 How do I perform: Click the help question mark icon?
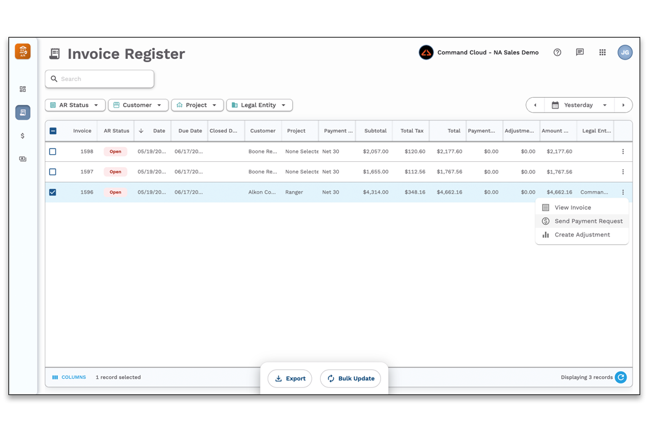[557, 52]
